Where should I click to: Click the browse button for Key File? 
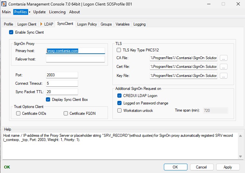224,76
